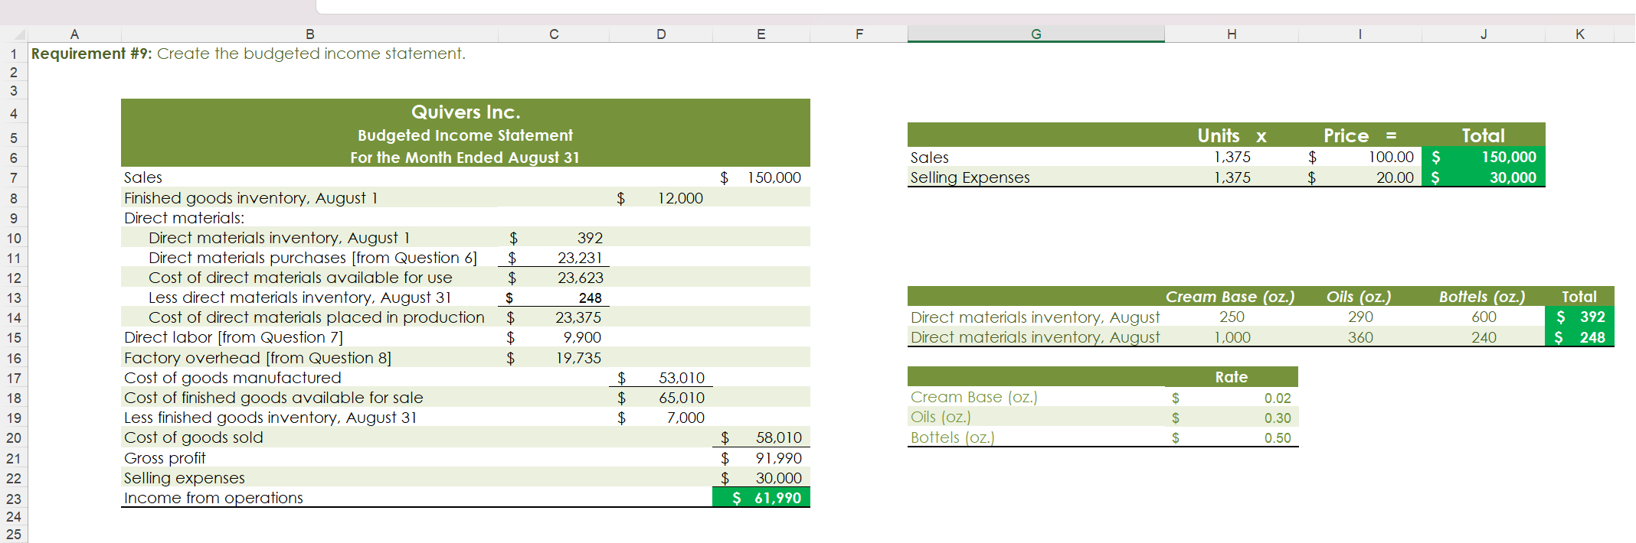Select the 58,010 value cell
Screen dimensions: 1636x543
click(x=761, y=437)
